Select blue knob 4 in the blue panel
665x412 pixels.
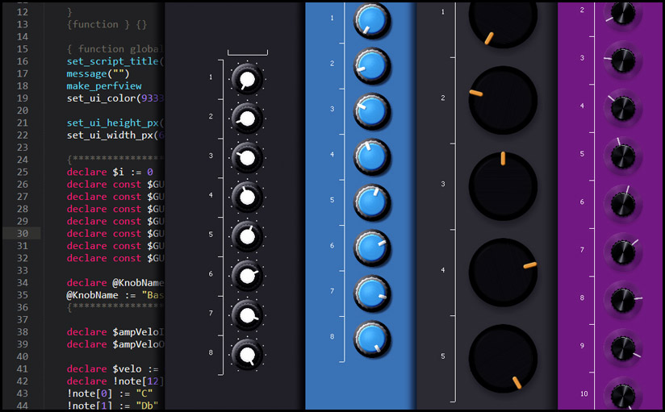point(371,156)
